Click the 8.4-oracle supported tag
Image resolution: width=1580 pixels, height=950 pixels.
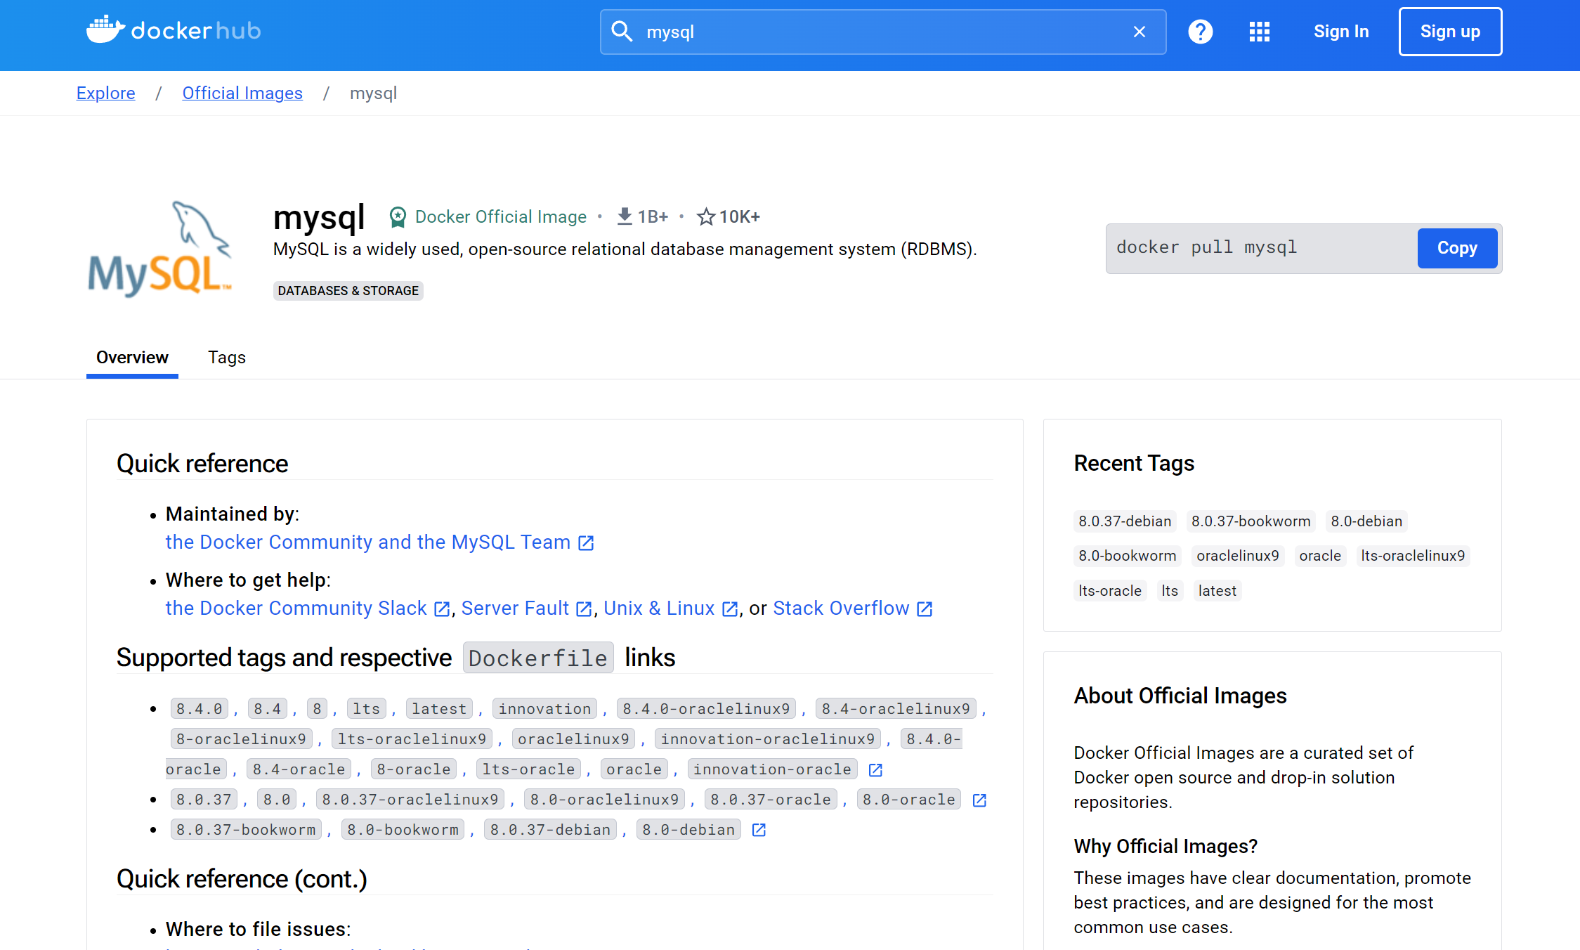(299, 769)
